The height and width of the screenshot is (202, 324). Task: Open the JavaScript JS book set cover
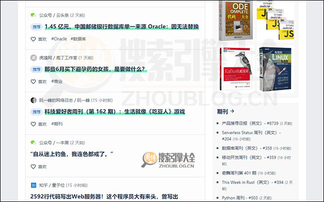coord(275,20)
